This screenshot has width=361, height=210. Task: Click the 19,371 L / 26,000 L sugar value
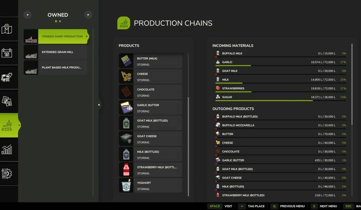pos(323,97)
